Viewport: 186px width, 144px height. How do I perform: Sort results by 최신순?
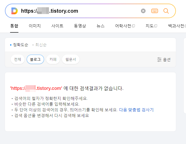coord(39,45)
